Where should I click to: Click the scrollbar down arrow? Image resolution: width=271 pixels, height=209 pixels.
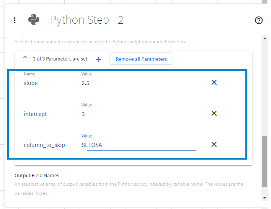click(x=264, y=198)
